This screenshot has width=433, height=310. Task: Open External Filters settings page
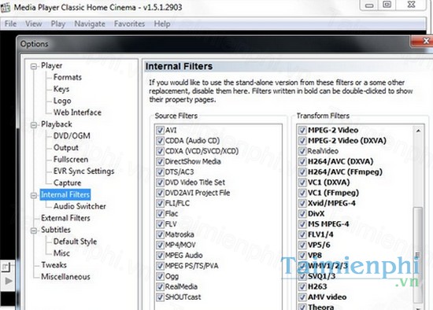[x=65, y=218]
